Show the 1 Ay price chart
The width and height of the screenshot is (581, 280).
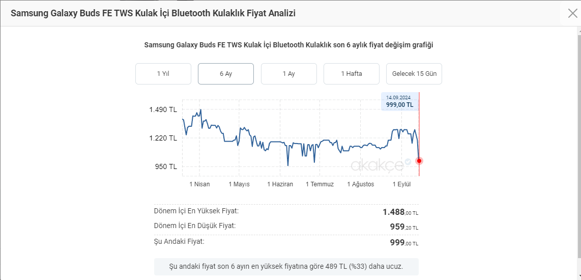288,74
